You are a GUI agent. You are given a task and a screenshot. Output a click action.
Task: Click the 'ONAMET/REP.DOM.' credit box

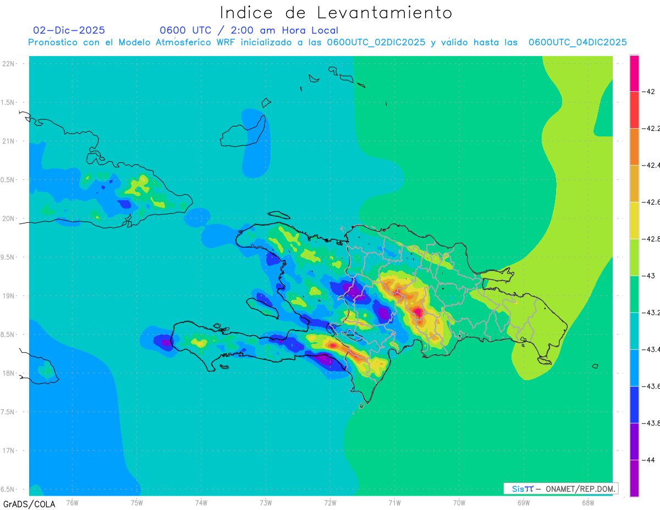pyautogui.click(x=561, y=489)
